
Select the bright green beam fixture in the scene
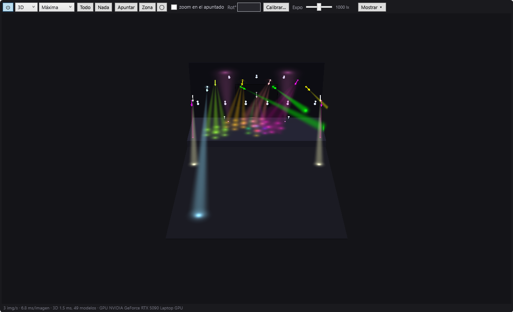pos(274,87)
